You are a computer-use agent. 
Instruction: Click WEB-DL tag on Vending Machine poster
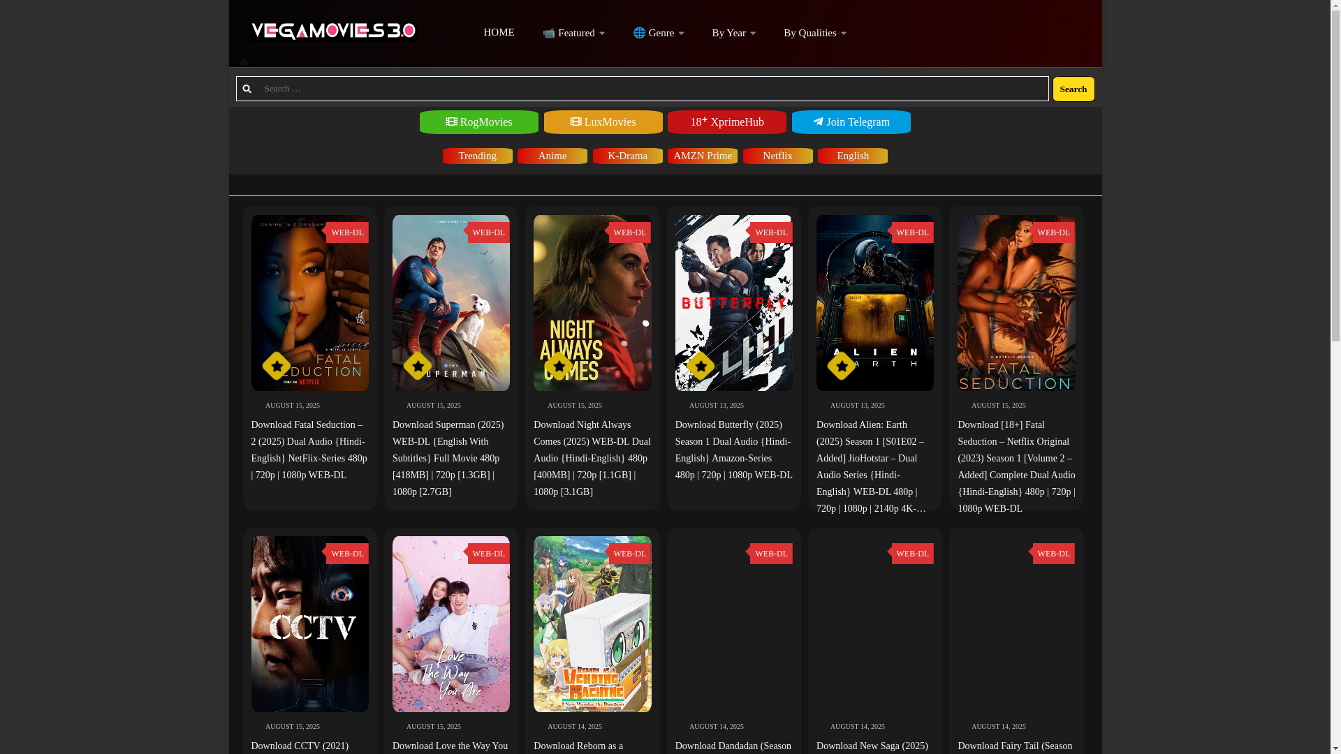coord(630,554)
